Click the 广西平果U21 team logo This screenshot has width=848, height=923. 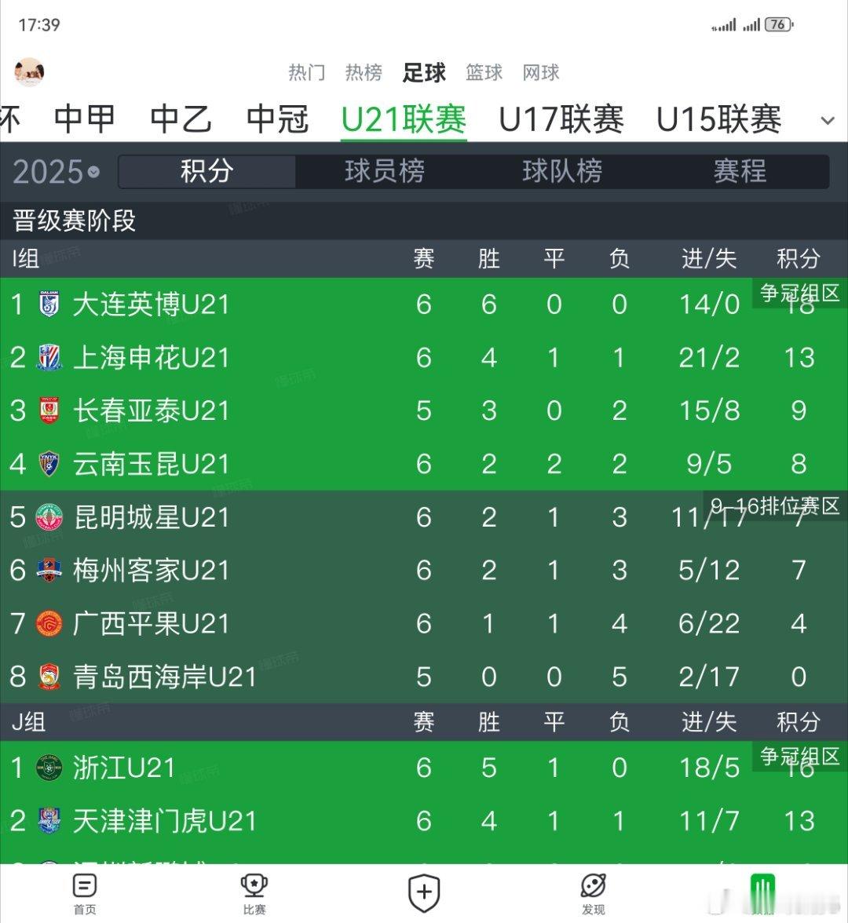click(x=49, y=623)
